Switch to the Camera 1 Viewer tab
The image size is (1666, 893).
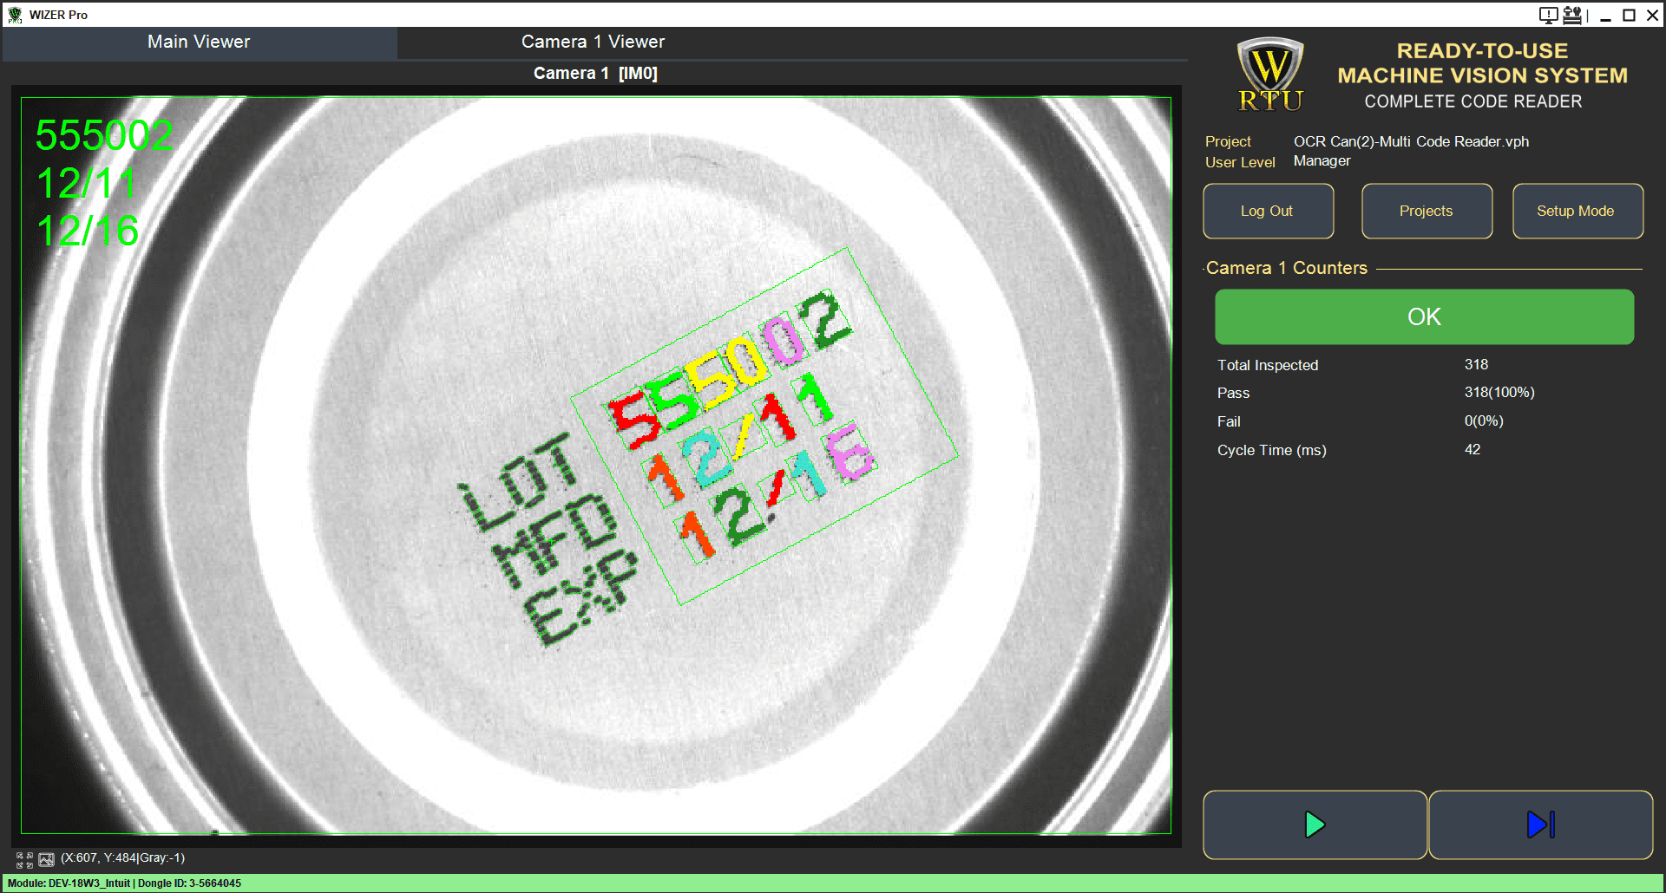pos(594,42)
